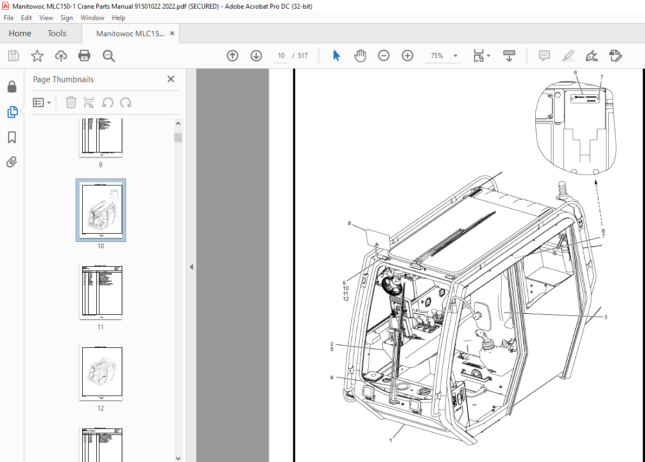
Task: Select the page 9 thumbnail
Action: point(101,137)
